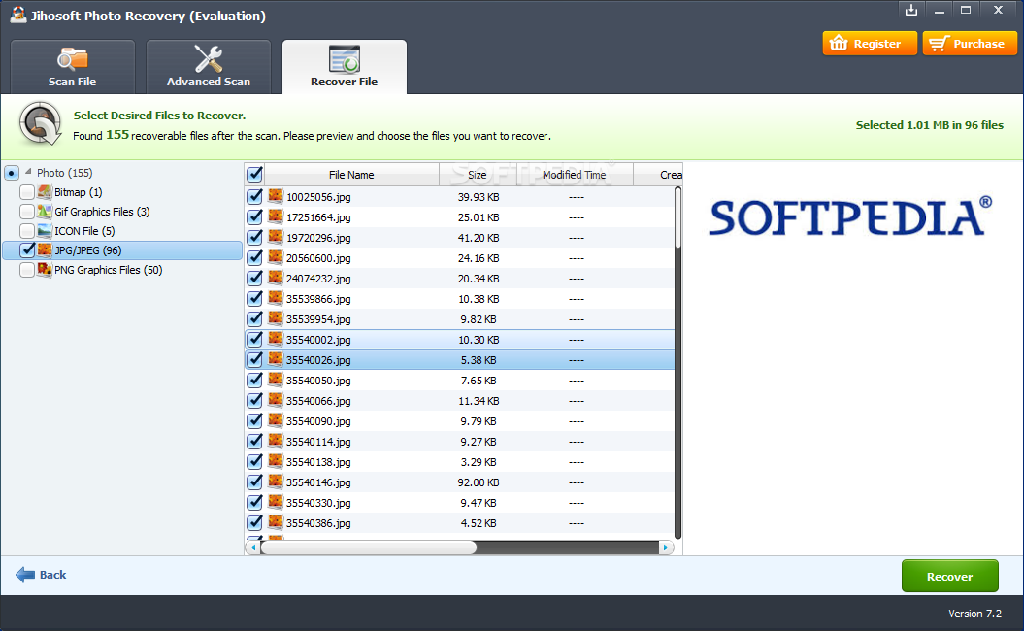This screenshot has width=1024, height=631.
Task: Uncheck the 19720296.jpg file checkbox
Action: (254, 238)
